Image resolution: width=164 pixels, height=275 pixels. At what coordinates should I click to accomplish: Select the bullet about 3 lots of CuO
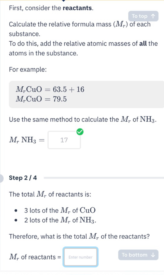tap(60, 210)
